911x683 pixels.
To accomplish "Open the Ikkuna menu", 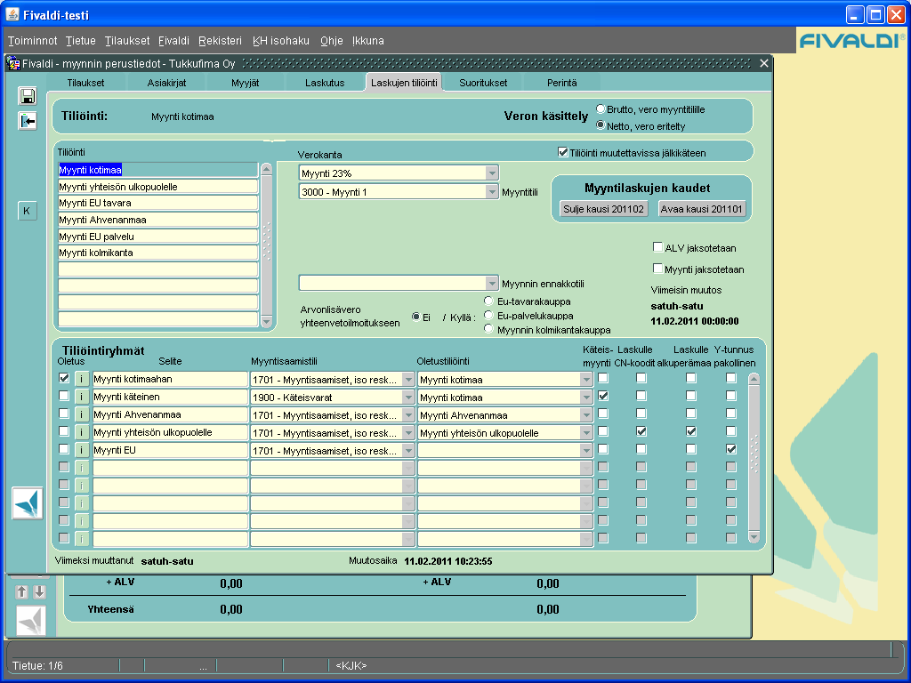I will [367, 41].
